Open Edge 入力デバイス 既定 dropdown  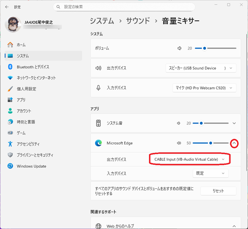tap(210, 173)
